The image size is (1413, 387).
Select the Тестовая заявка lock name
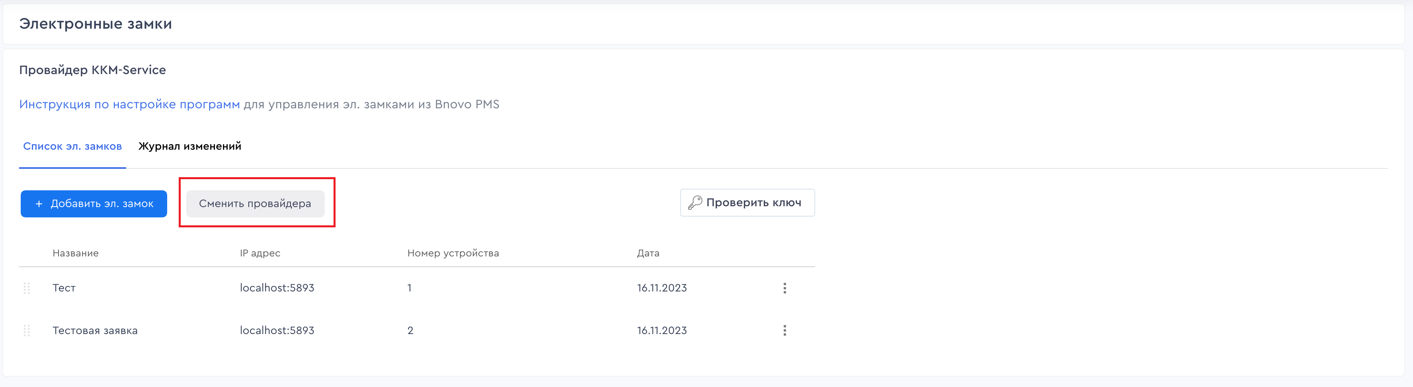[x=95, y=330]
